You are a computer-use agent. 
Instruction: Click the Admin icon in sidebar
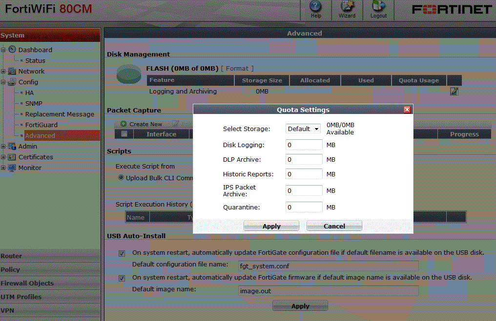pyautogui.click(x=12, y=147)
